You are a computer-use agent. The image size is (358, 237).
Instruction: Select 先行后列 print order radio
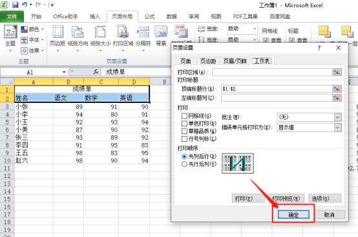click(184, 164)
